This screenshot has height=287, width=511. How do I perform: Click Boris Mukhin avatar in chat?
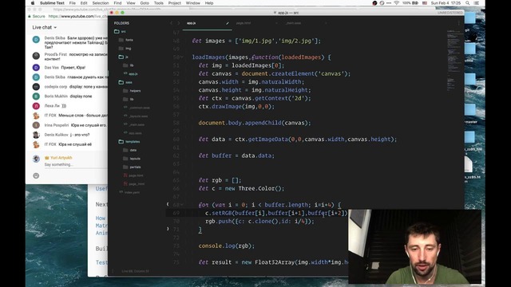tap(36, 96)
